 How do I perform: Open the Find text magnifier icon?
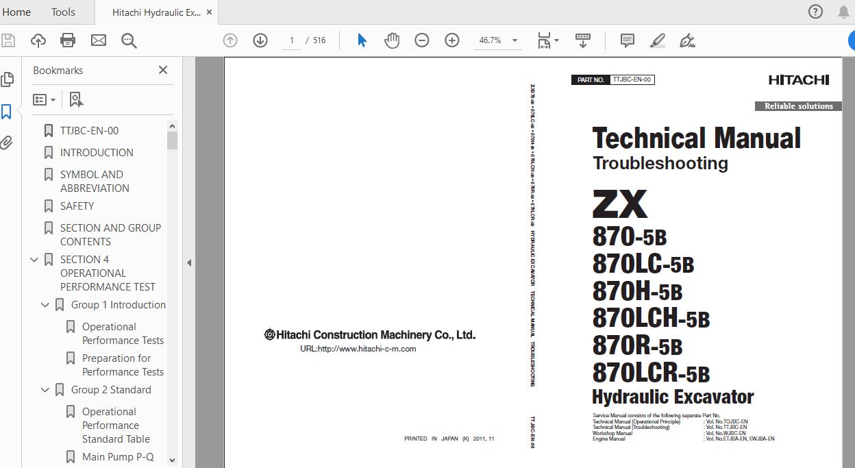tap(129, 40)
